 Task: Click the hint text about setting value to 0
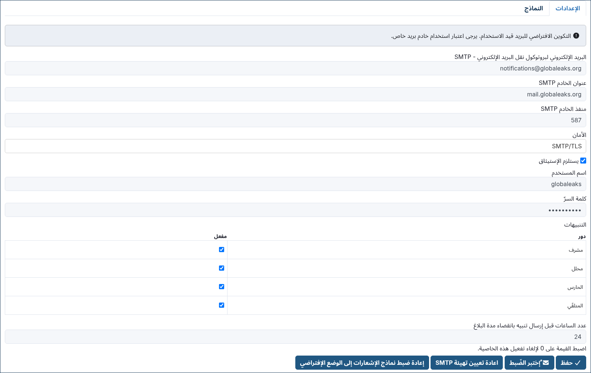tap(532, 349)
